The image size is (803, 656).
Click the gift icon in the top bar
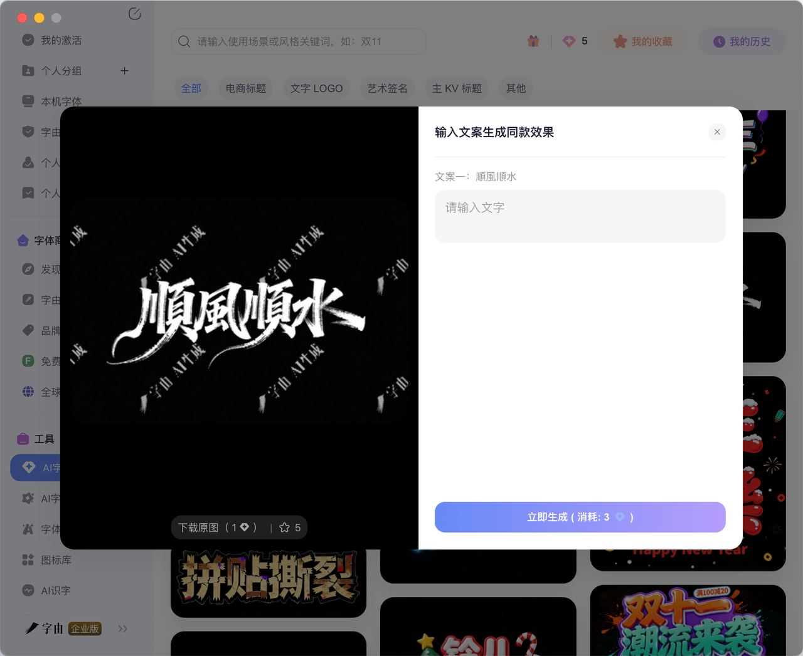[x=533, y=41]
